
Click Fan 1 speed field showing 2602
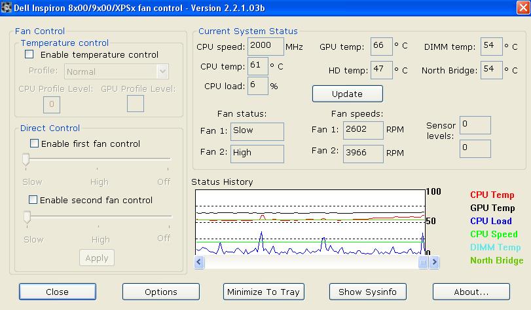[363, 130]
